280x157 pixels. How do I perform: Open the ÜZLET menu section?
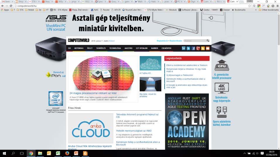[90, 48]
